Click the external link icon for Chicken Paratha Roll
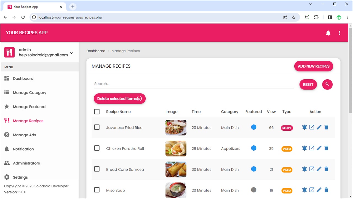 click(312, 148)
